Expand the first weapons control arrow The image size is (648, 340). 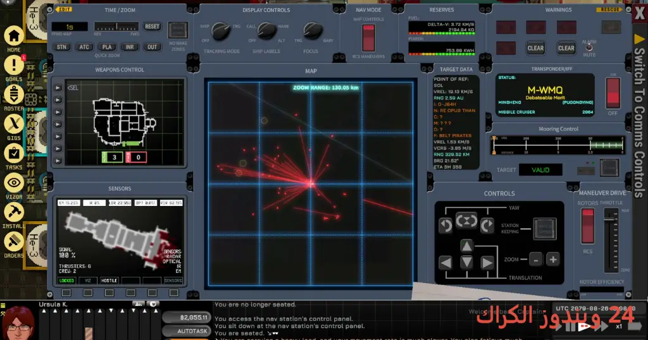point(58,88)
